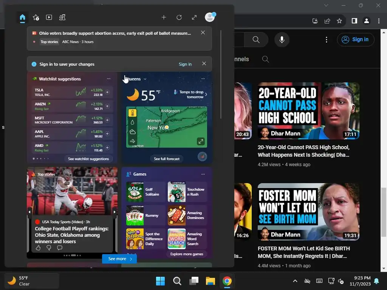Open weather widget more options menu
This screenshot has height=290, width=387.
[x=203, y=79]
